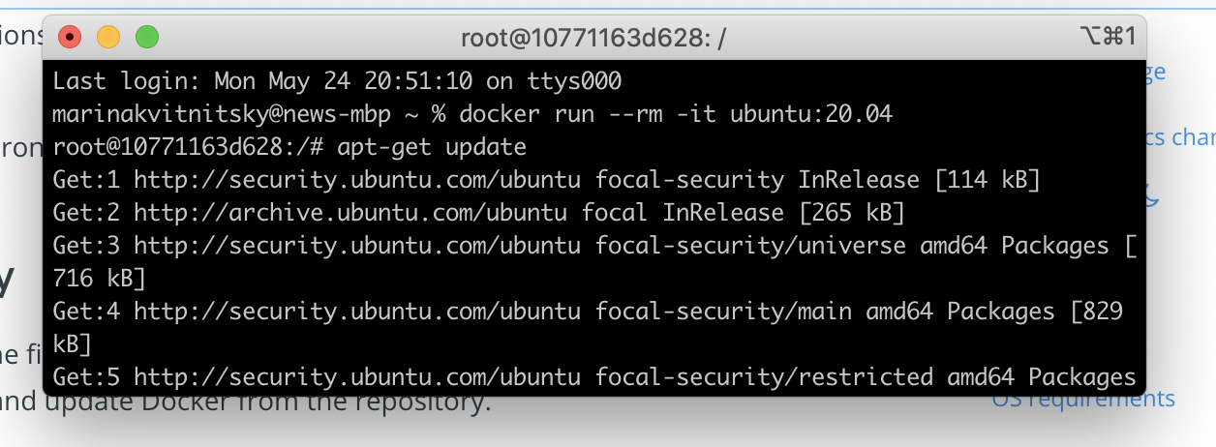The image size is (1216, 447).
Task: Click the ⌥⌘1 window shortcut indicator
Action: point(1107,37)
